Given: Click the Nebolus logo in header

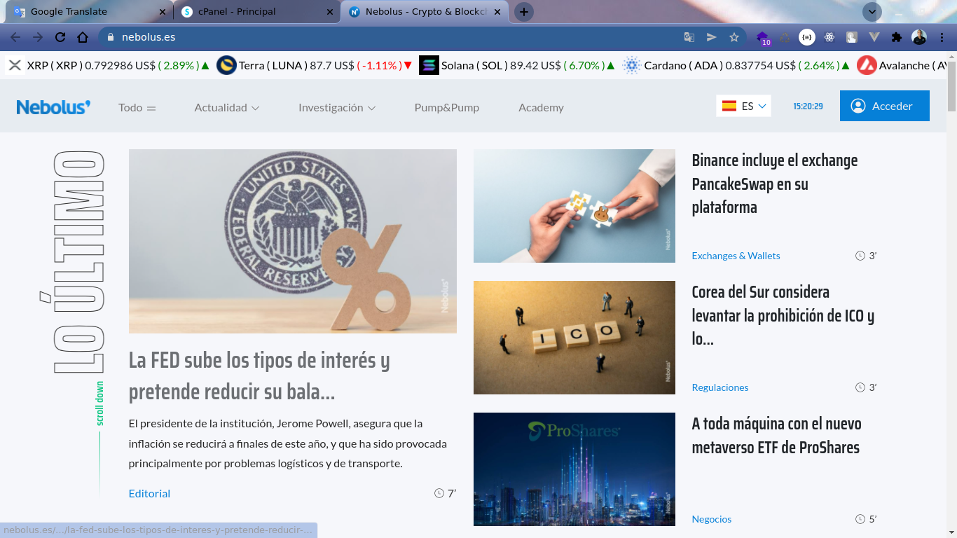Looking at the screenshot, I should (x=53, y=107).
